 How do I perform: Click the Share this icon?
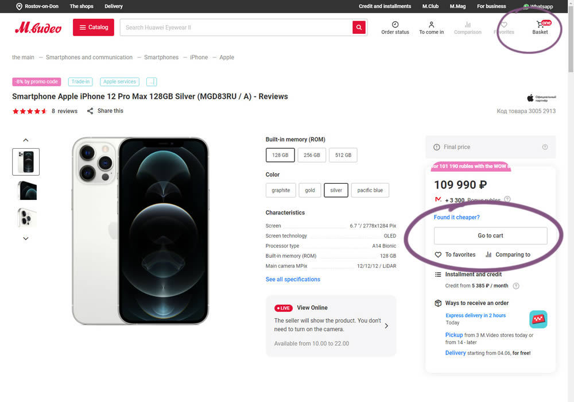[90, 111]
